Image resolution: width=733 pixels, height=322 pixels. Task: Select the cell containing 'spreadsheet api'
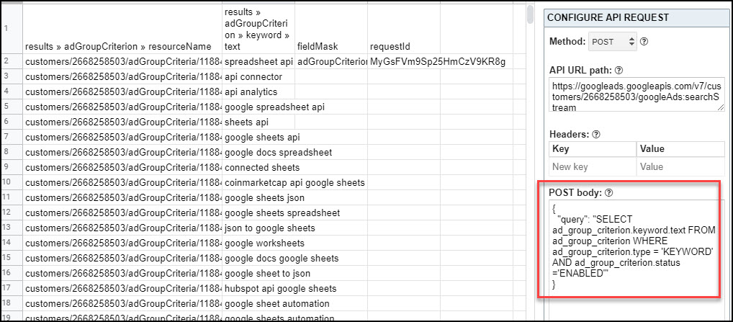click(258, 62)
